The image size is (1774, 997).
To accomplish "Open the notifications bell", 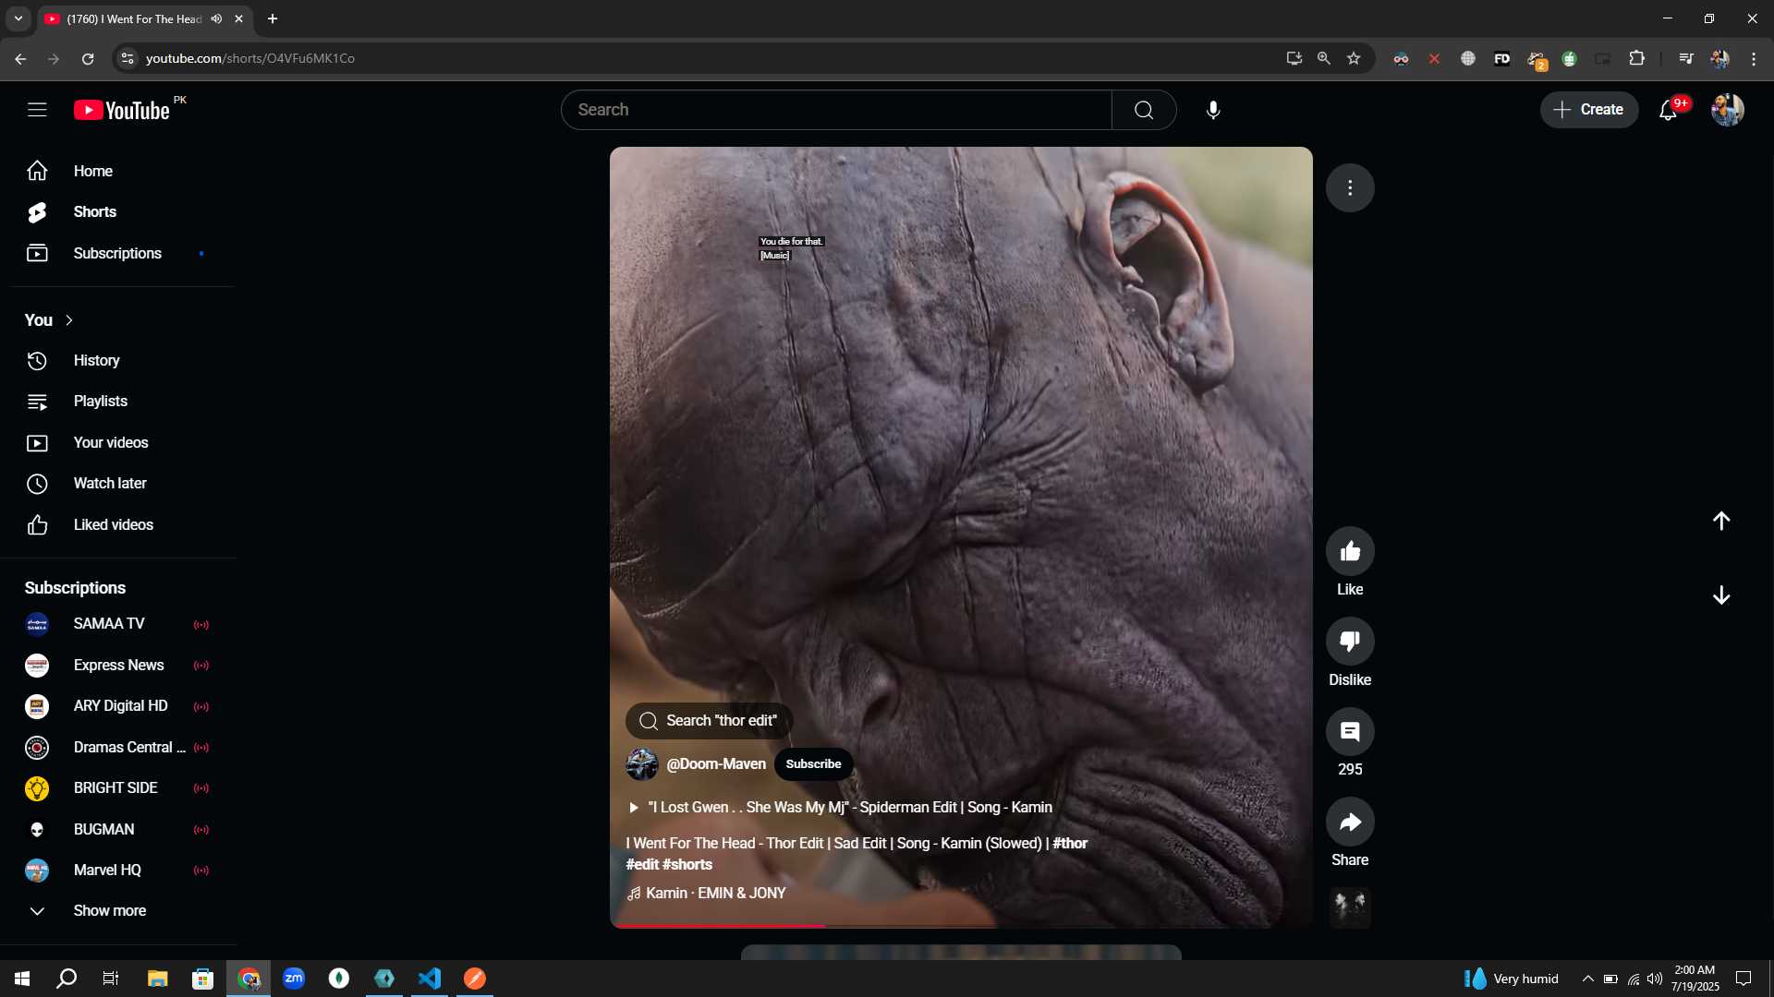I will pos(1669,110).
